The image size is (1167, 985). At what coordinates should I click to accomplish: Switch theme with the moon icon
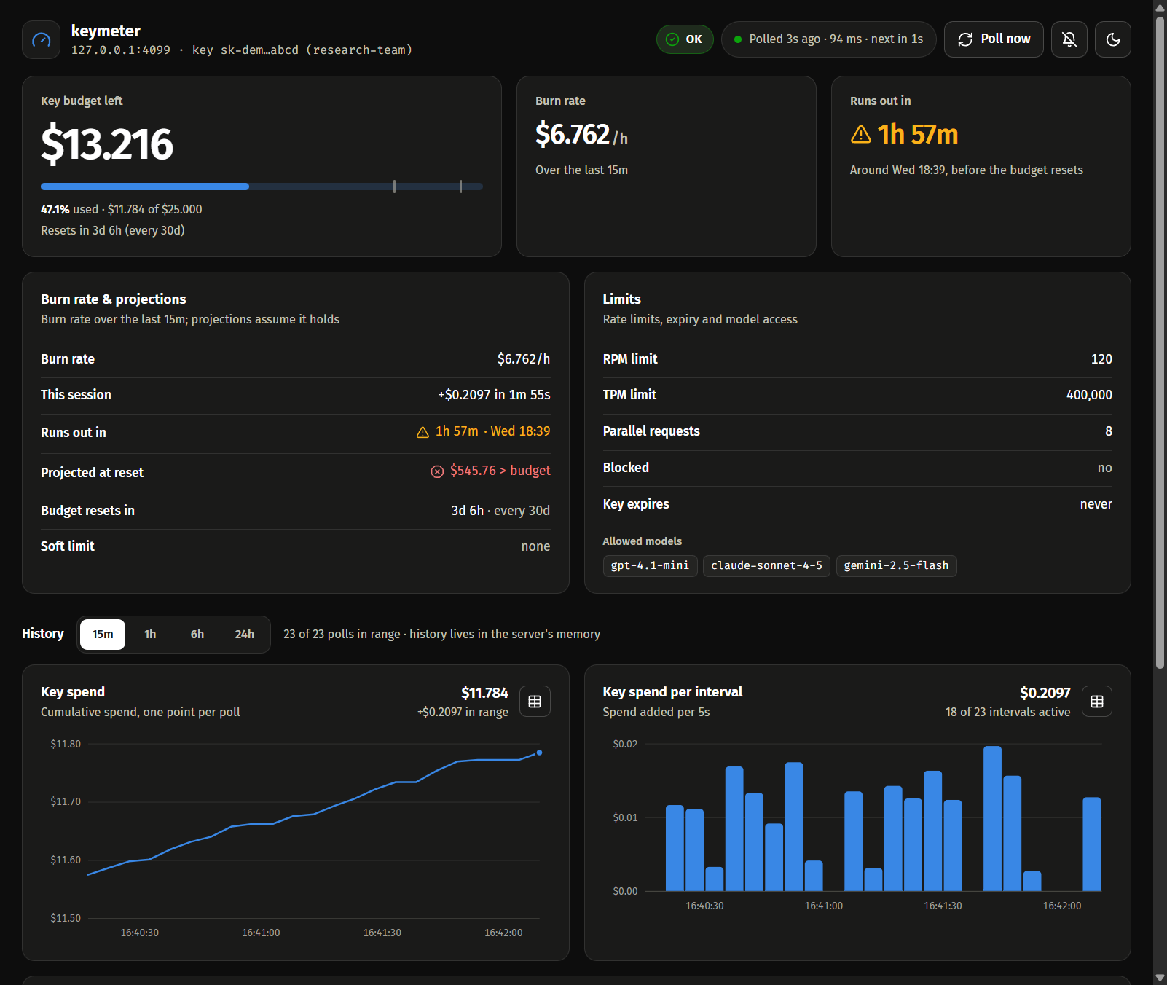[x=1113, y=39]
